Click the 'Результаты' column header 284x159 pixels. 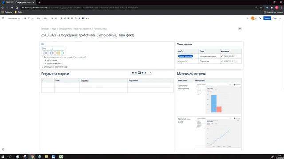134,81
